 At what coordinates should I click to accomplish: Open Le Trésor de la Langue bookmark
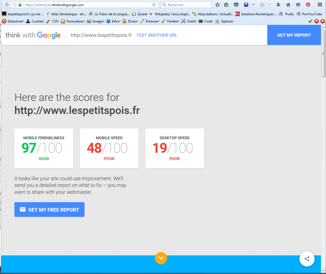[109, 14]
